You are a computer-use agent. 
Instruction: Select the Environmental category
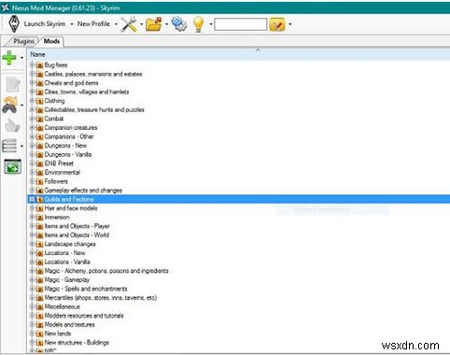63,173
